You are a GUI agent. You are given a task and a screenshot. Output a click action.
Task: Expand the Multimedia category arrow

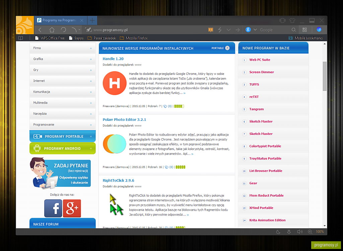[91, 103]
